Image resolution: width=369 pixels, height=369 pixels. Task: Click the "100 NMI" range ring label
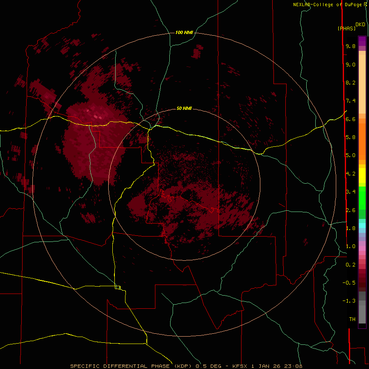tap(184, 32)
